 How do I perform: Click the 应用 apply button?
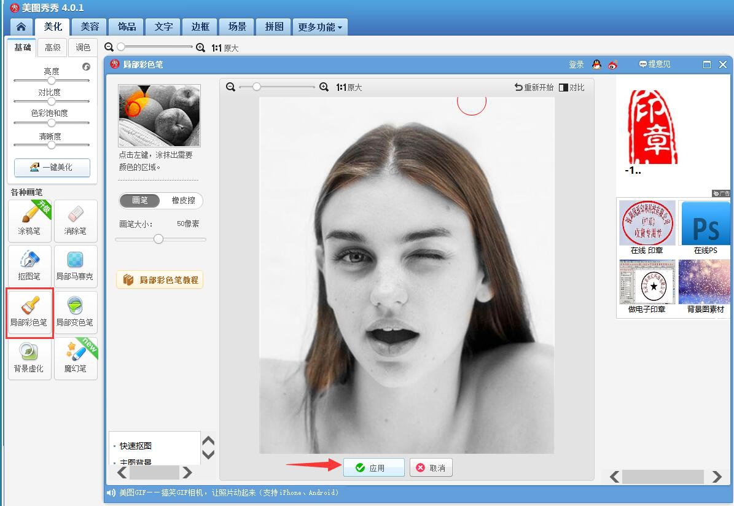coord(373,468)
